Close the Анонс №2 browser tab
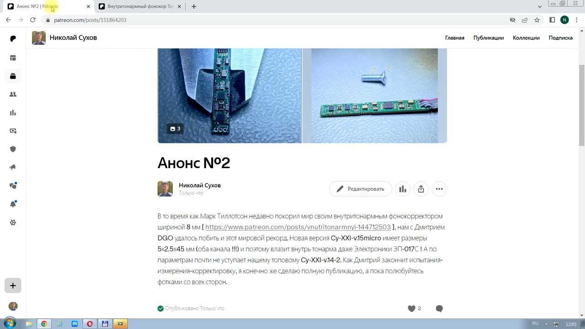 [x=88, y=6]
